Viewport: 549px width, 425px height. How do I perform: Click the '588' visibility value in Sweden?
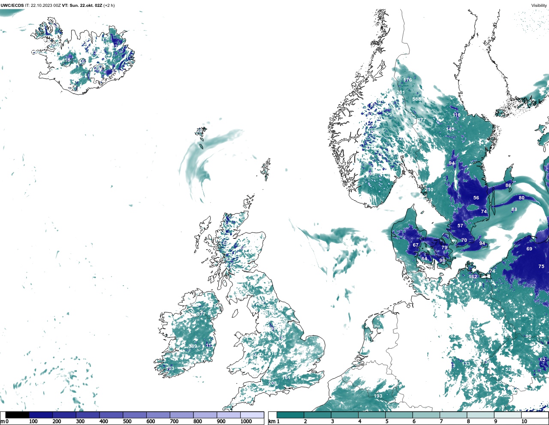pyautogui.click(x=416, y=99)
